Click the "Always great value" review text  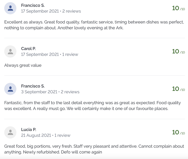pos(23,65)
